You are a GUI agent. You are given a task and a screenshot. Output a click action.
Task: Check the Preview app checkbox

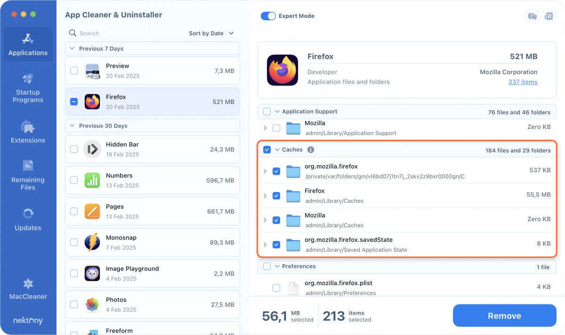[74, 71]
